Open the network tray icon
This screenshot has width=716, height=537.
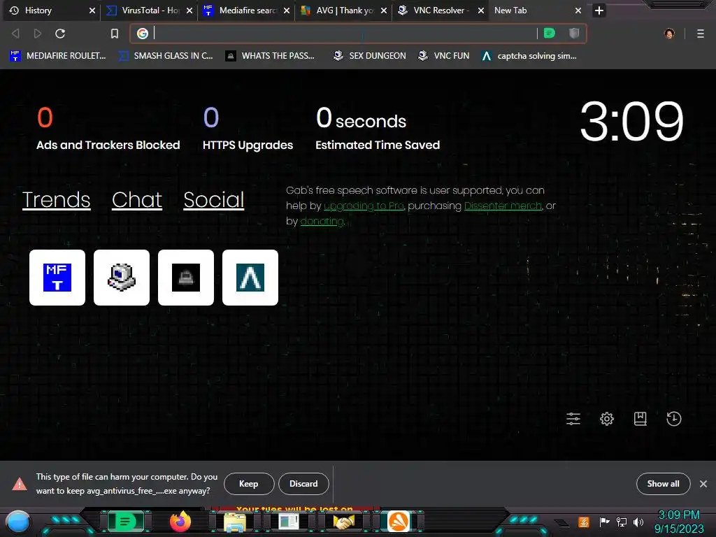pos(622,522)
